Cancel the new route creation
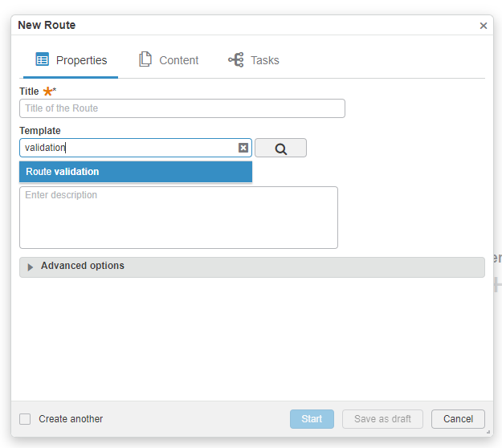The width and height of the screenshot is (502, 448). tap(458, 419)
